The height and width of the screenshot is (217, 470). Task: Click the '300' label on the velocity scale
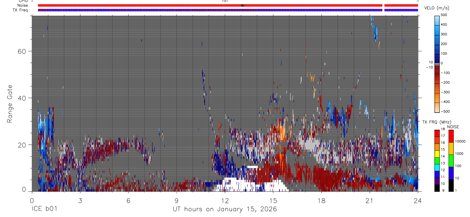coord(444,34)
